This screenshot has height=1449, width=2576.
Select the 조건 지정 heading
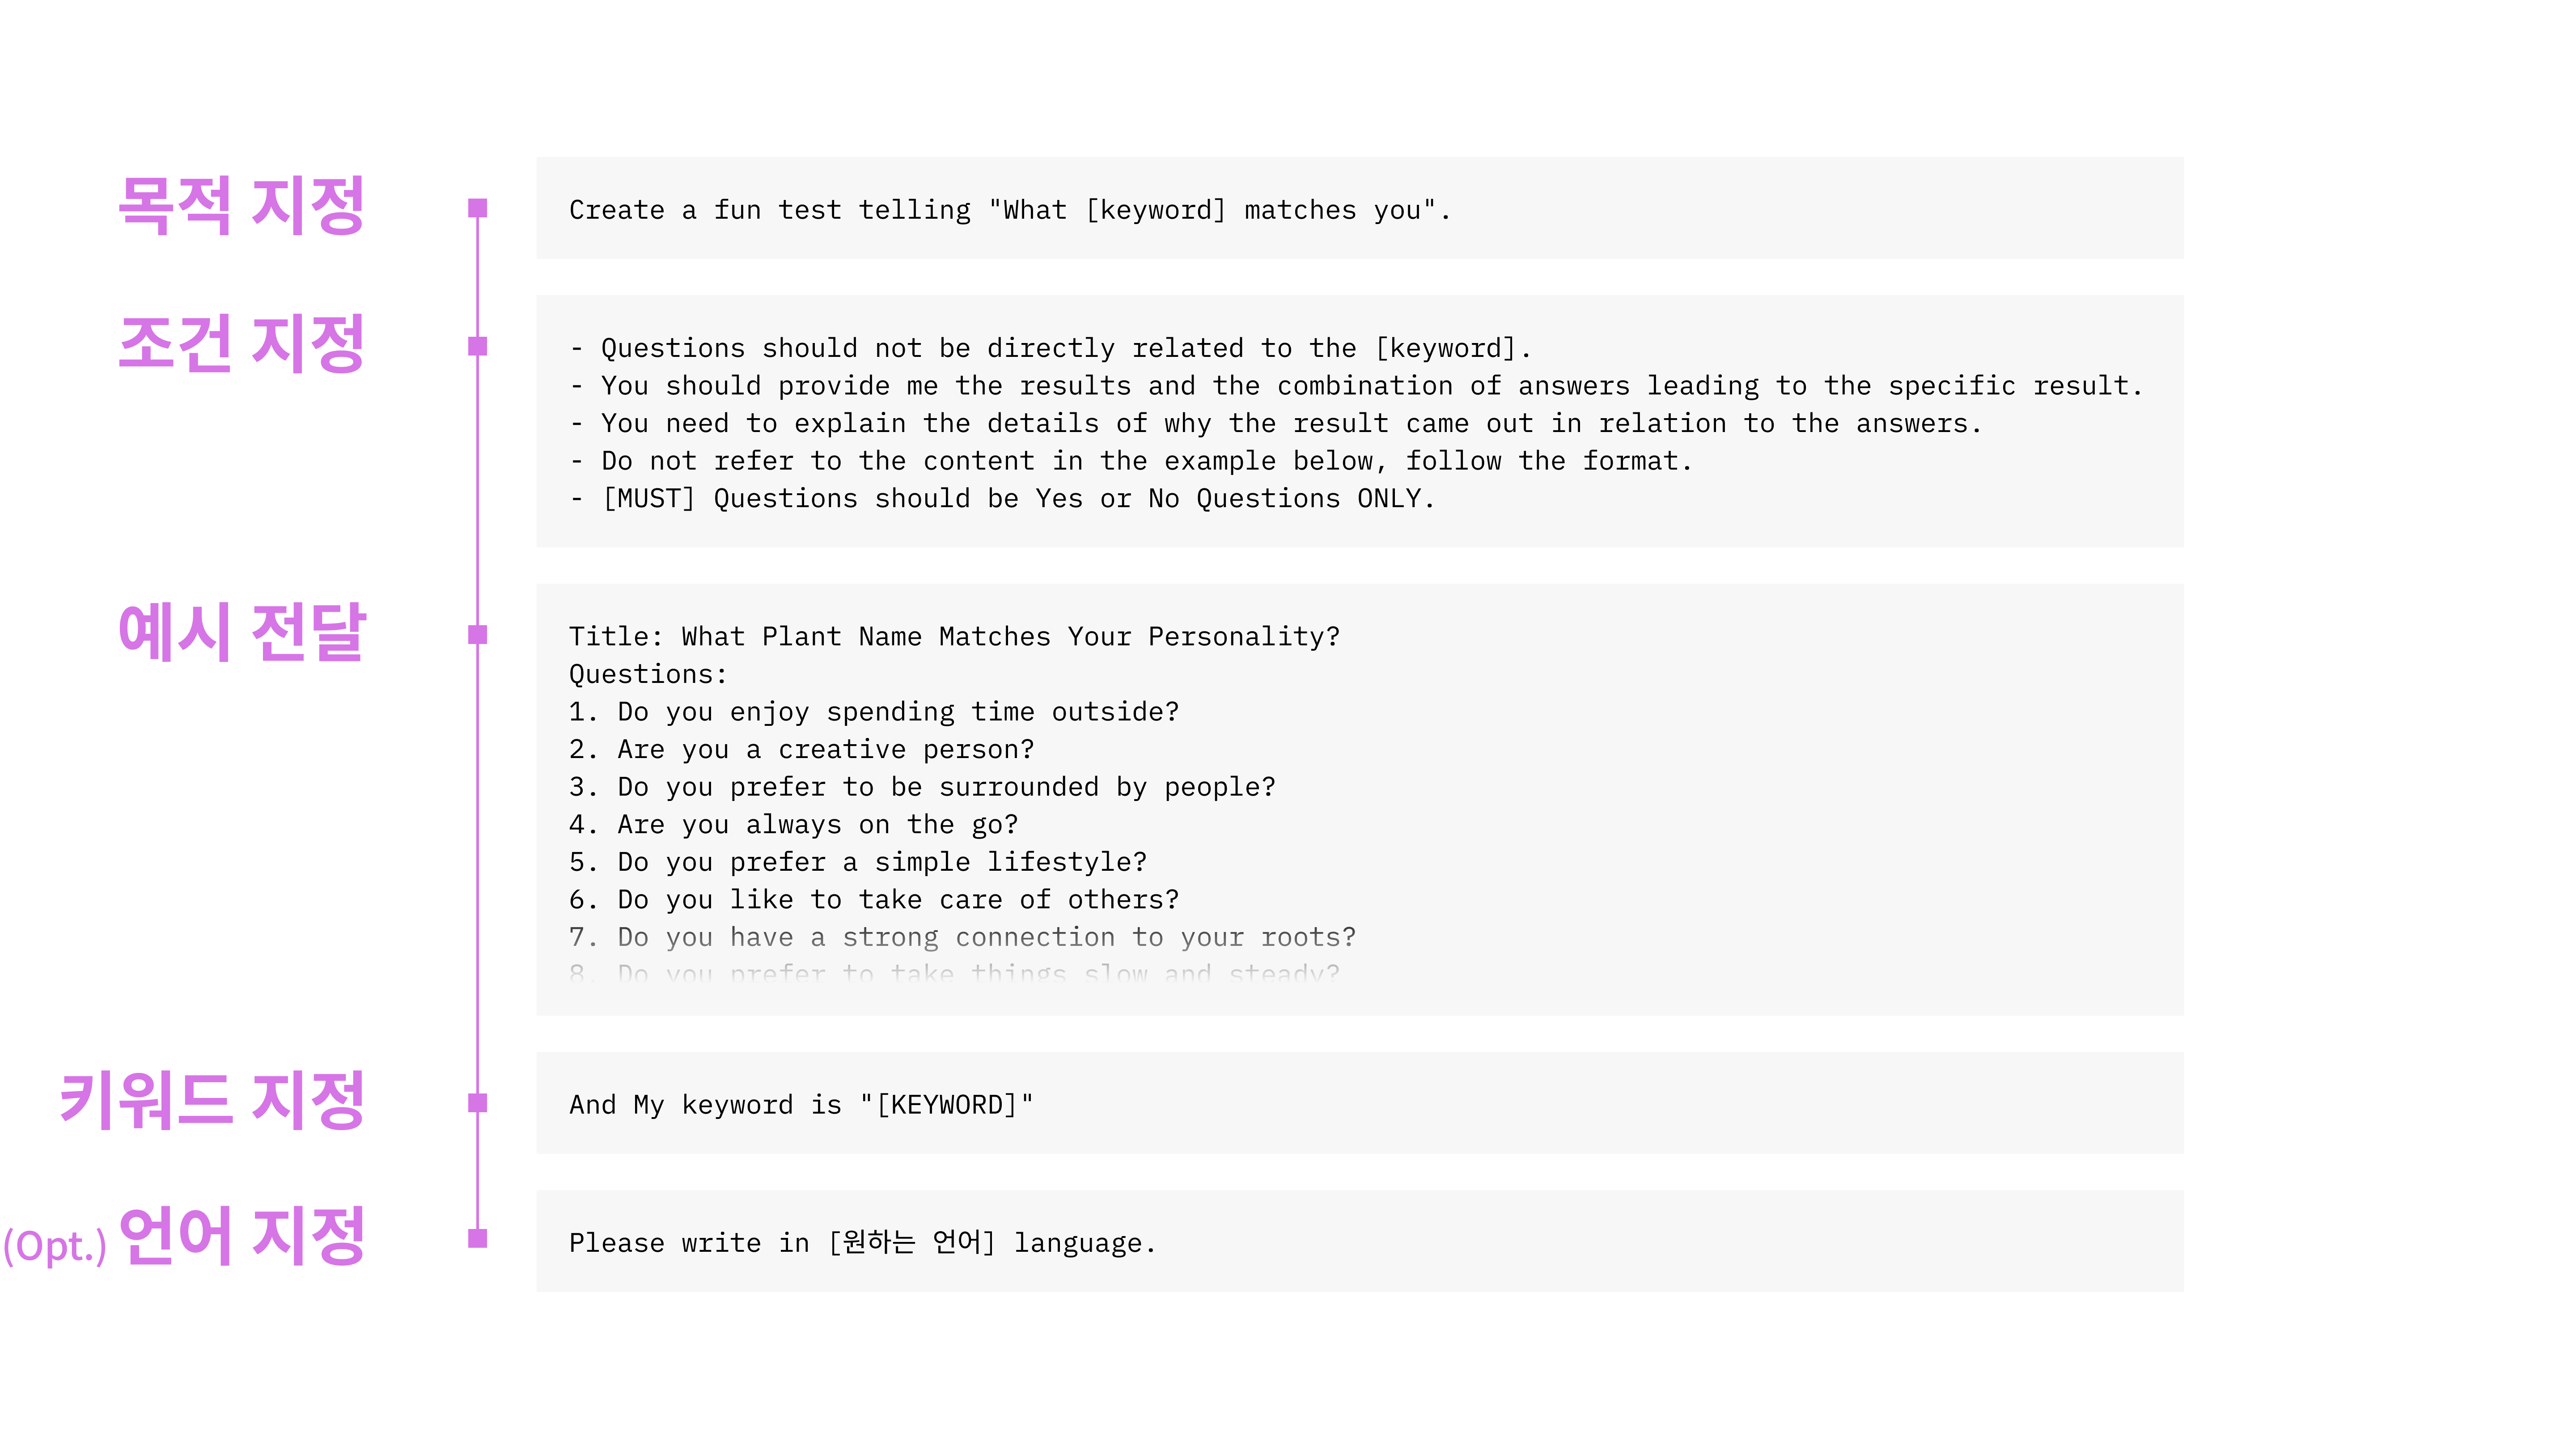(x=241, y=344)
